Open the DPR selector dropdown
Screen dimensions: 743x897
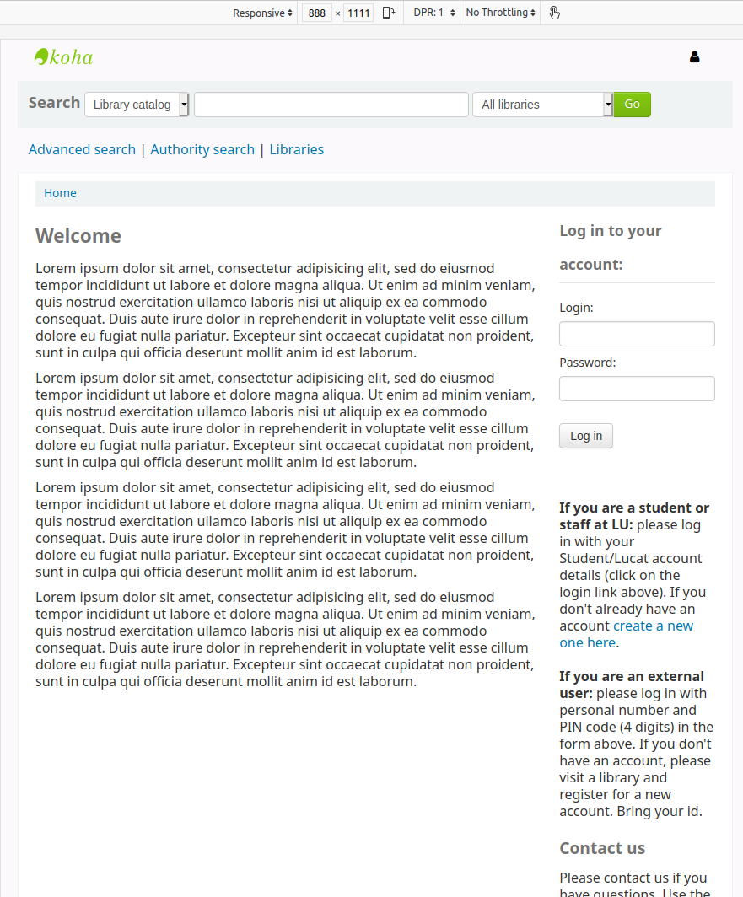tap(434, 13)
